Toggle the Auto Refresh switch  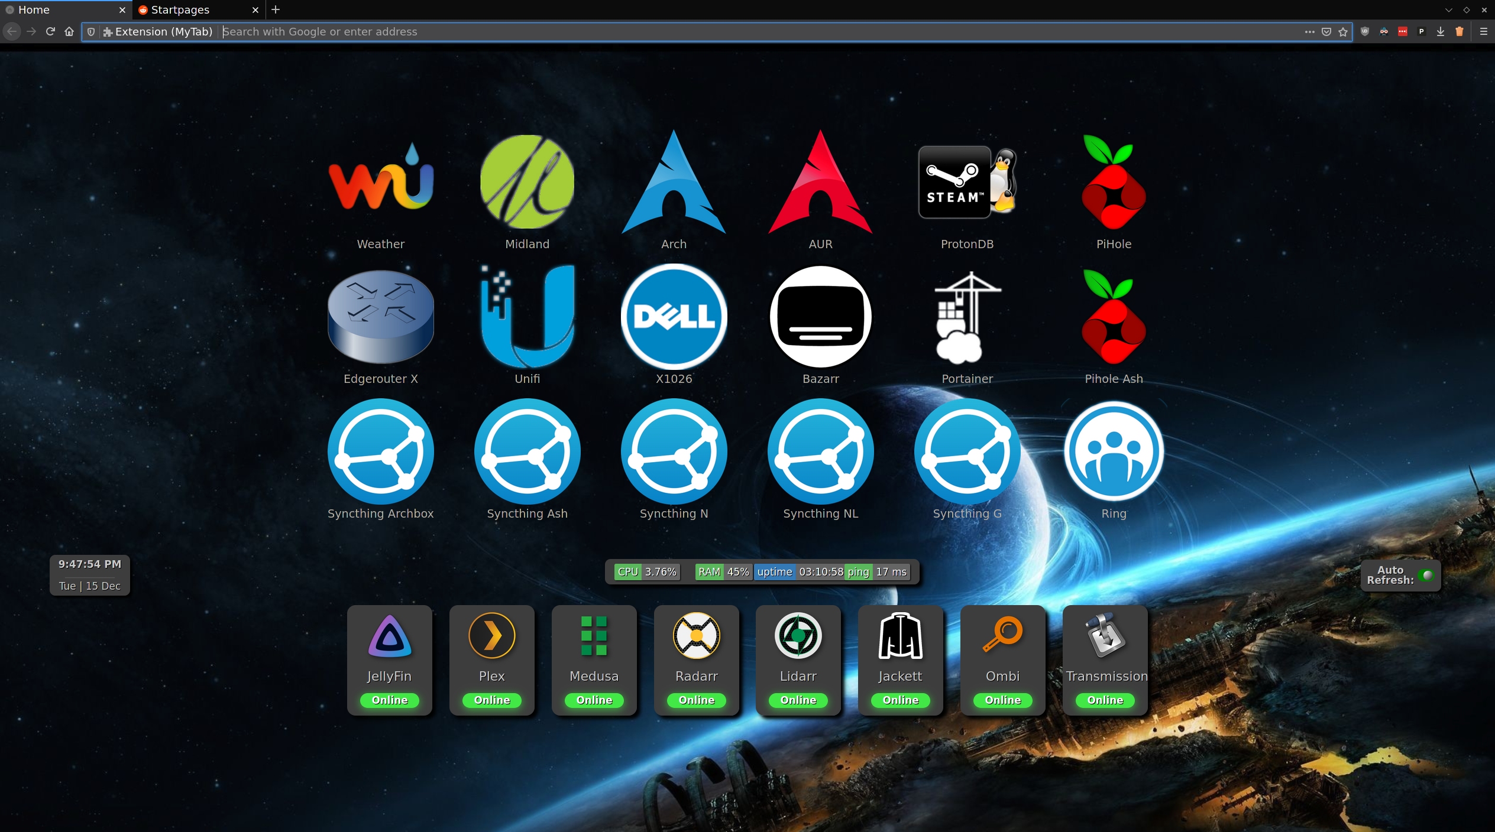click(x=1426, y=575)
